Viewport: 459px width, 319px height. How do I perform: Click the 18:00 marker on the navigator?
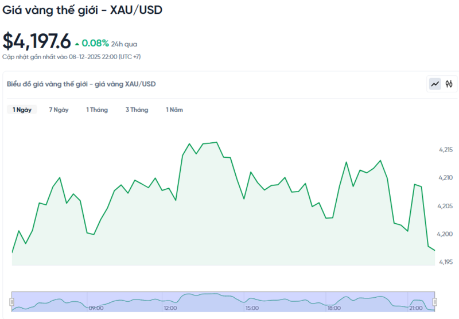tap(334, 308)
